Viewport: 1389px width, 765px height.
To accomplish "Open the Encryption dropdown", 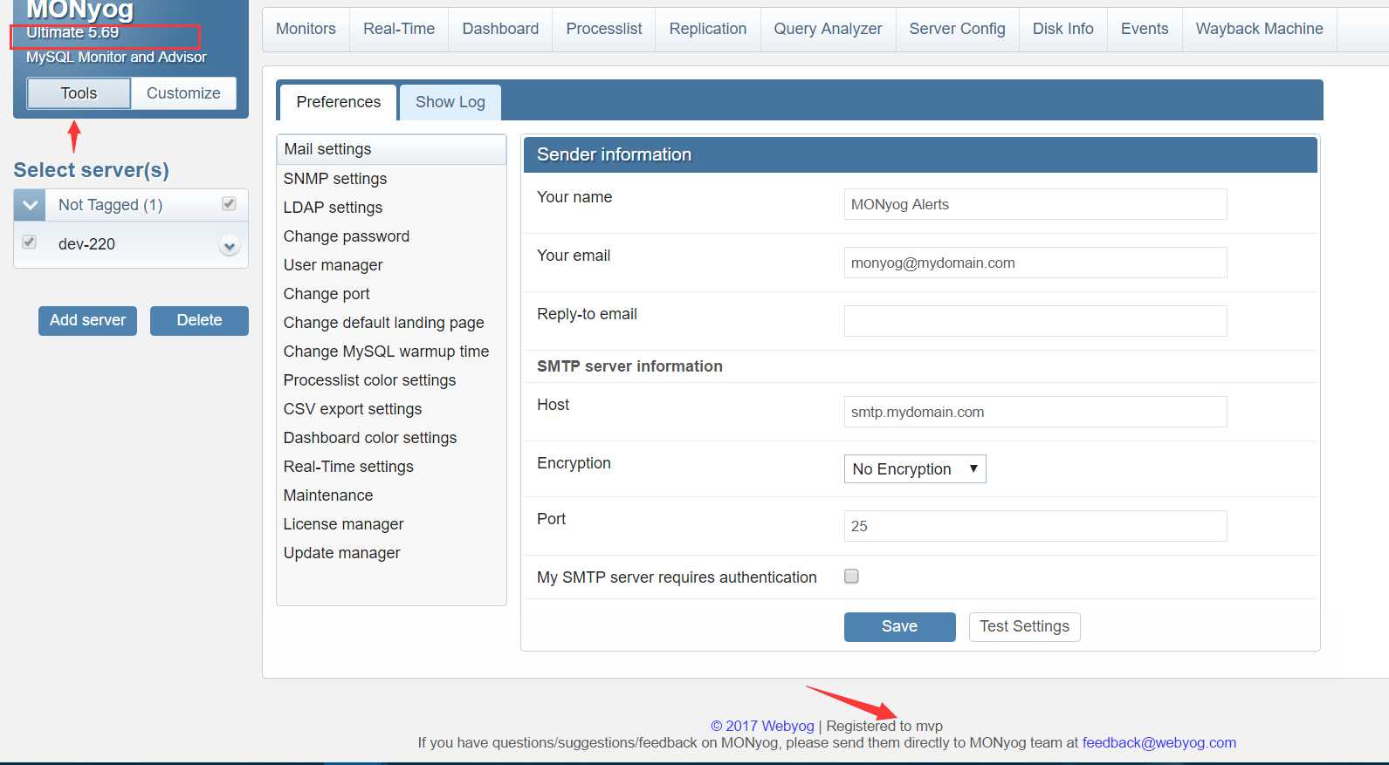I will click(x=915, y=469).
